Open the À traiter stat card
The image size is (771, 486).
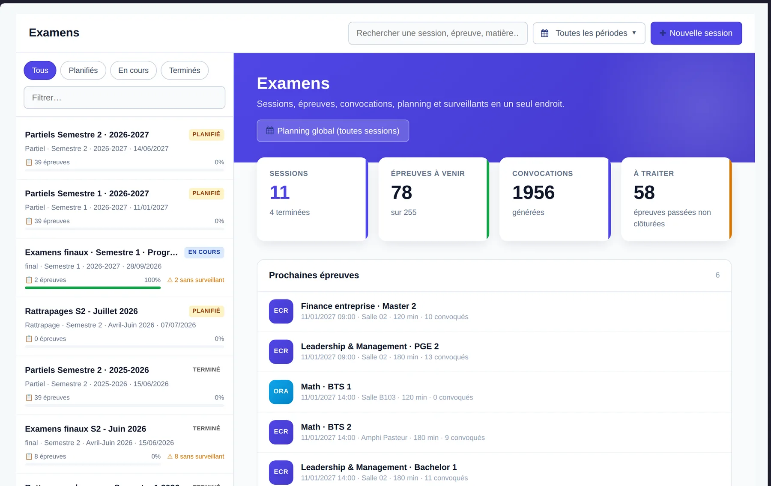tap(676, 199)
